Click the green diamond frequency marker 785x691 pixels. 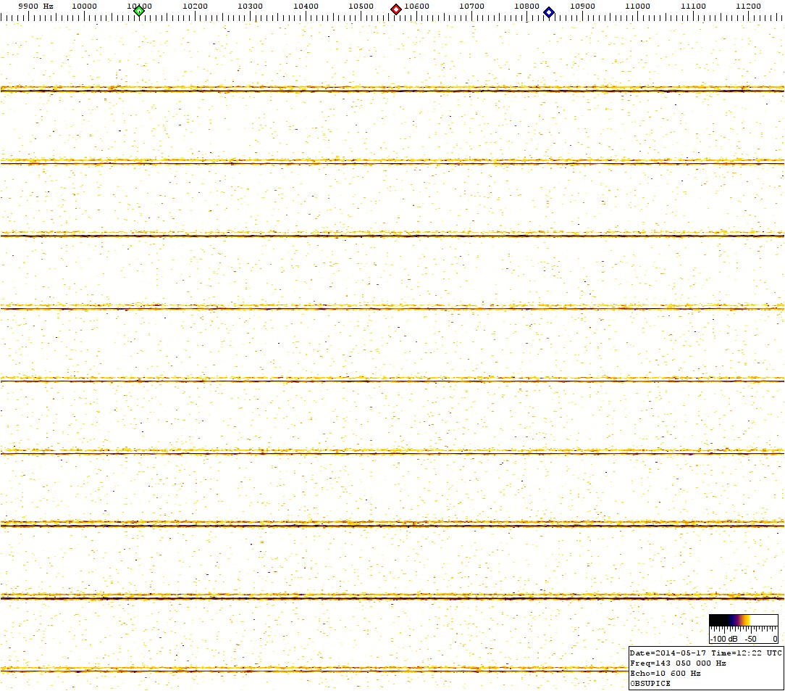coord(139,11)
